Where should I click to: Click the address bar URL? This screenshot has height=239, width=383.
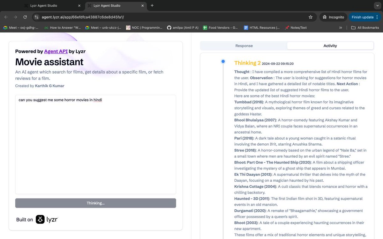point(83,17)
